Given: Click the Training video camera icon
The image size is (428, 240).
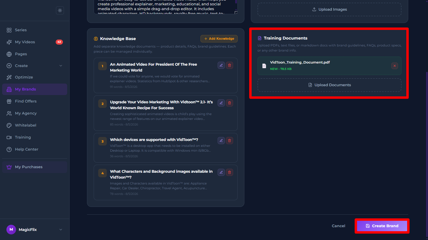Looking at the screenshot, I should click(x=9, y=137).
